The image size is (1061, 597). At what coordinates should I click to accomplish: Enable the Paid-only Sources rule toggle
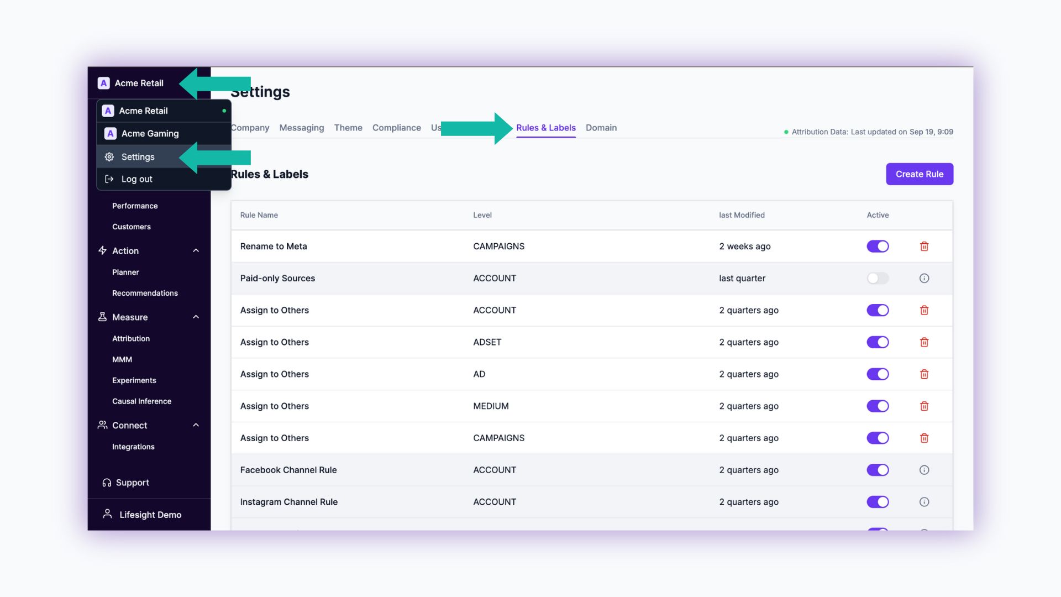pyautogui.click(x=878, y=279)
